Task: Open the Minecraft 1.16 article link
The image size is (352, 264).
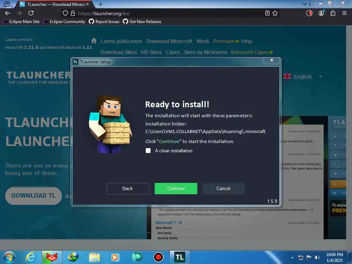Action: pyautogui.click(x=169, y=222)
